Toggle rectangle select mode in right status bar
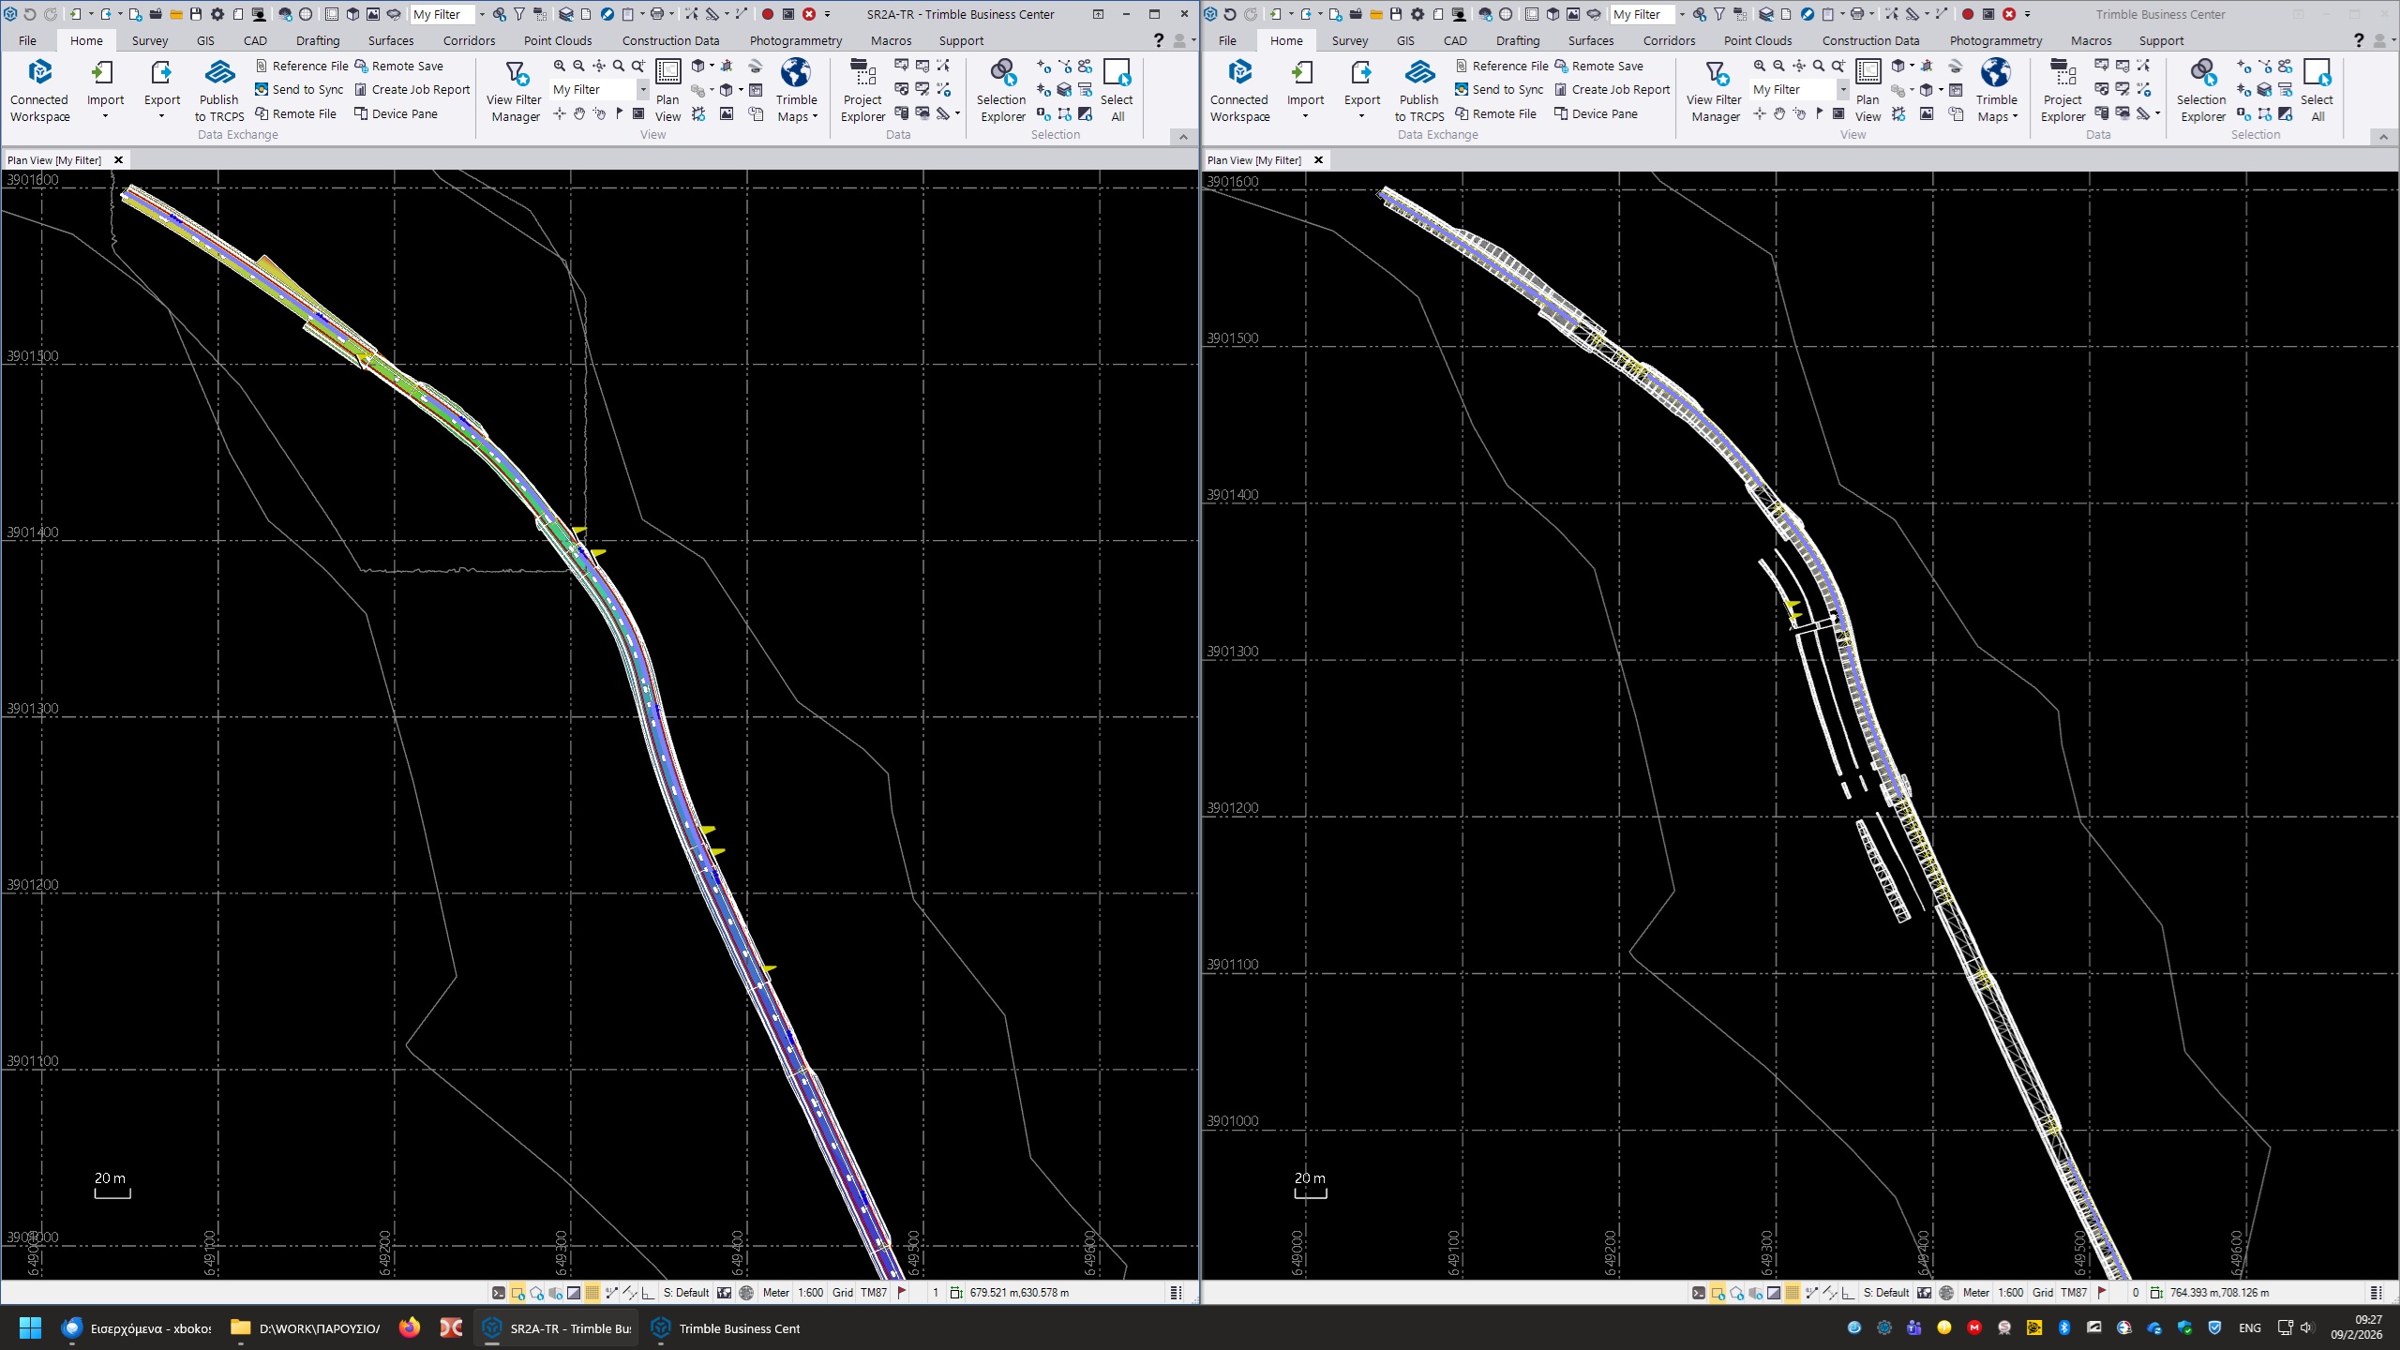The height and width of the screenshot is (1350, 2400). coord(1717,1293)
